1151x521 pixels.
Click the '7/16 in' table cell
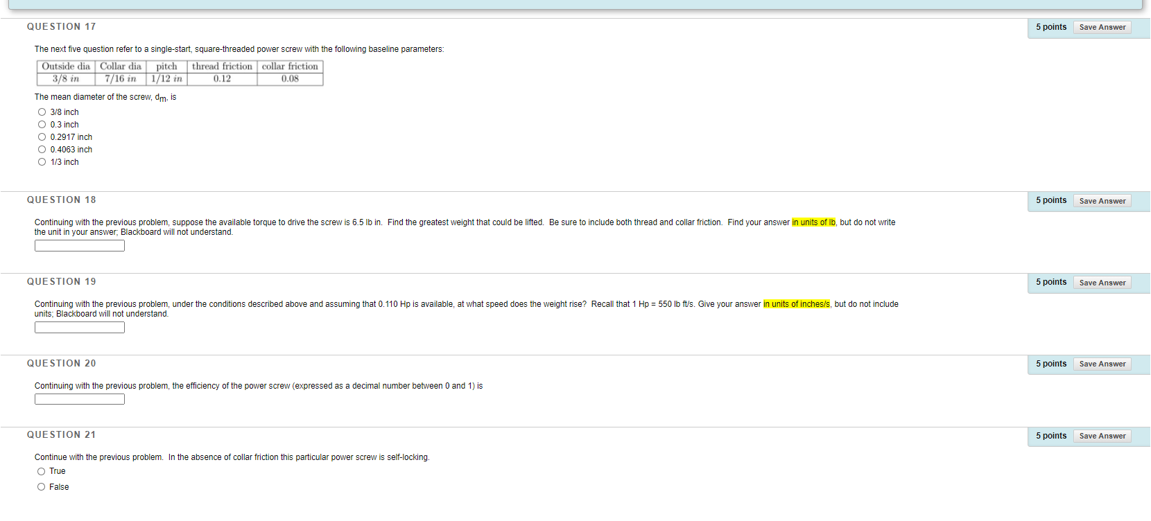tap(121, 79)
